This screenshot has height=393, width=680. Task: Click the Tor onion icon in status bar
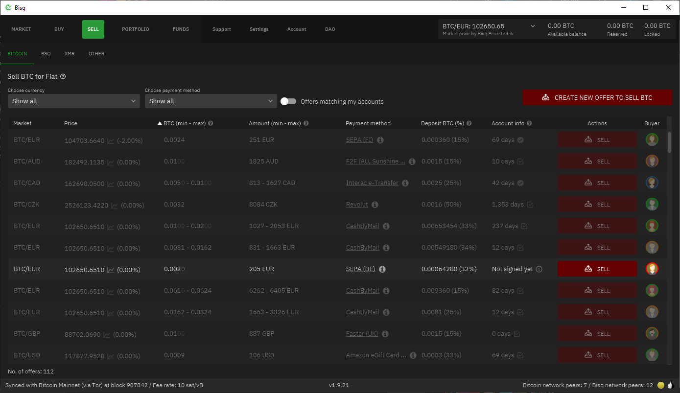coord(670,385)
